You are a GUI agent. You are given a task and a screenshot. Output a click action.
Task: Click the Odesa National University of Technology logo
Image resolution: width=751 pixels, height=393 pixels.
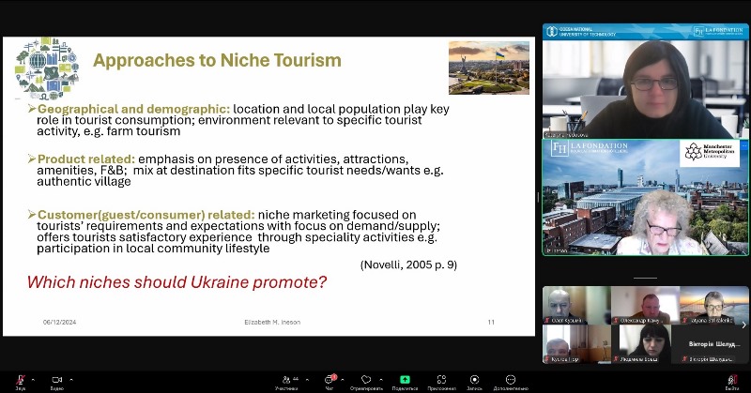[581, 32]
